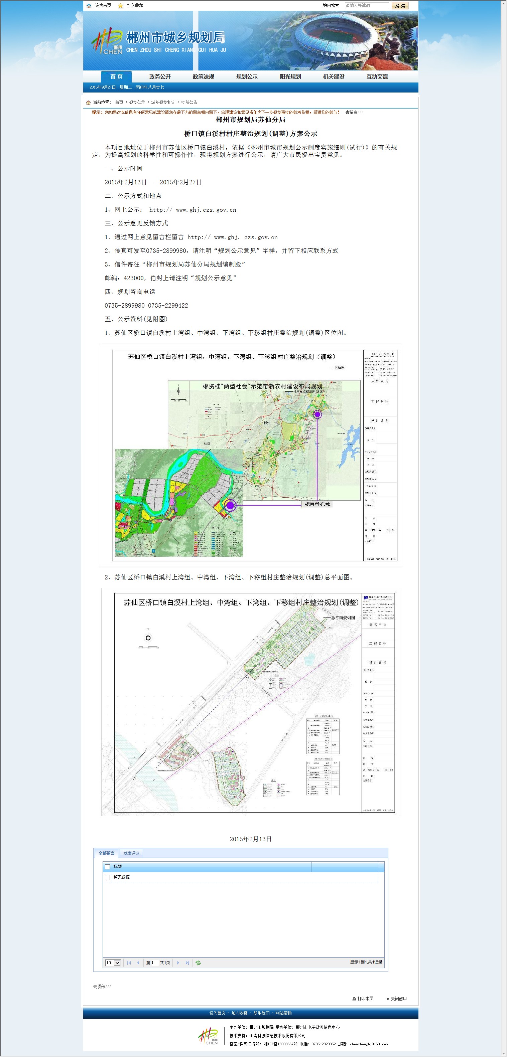Click the star icon beside 加入收藏
The image size is (507, 1057).
[x=120, y=5]
